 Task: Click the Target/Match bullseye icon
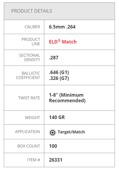tap(52, 133)
